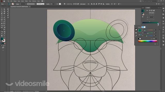Screen dimensions: 165x92
Task: Click Edit Gradient in the Gradient panel
Action: point(152,13)
